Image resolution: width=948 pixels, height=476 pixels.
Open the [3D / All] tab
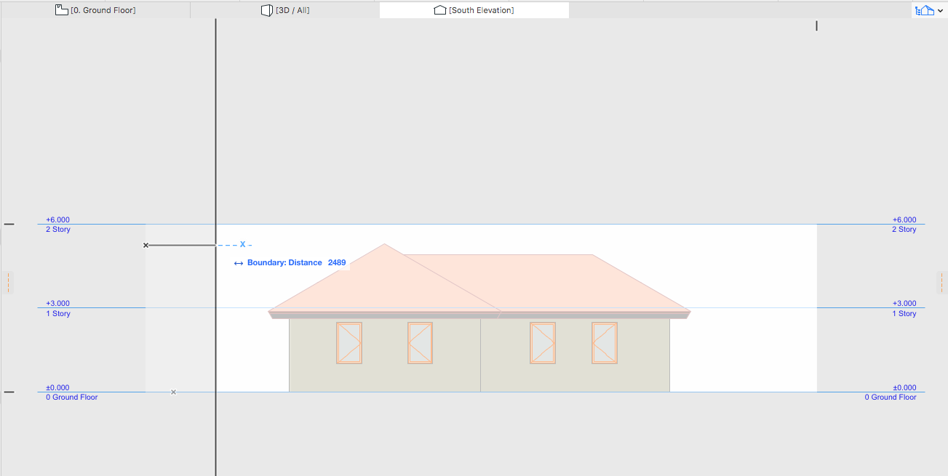coord(290,9)
